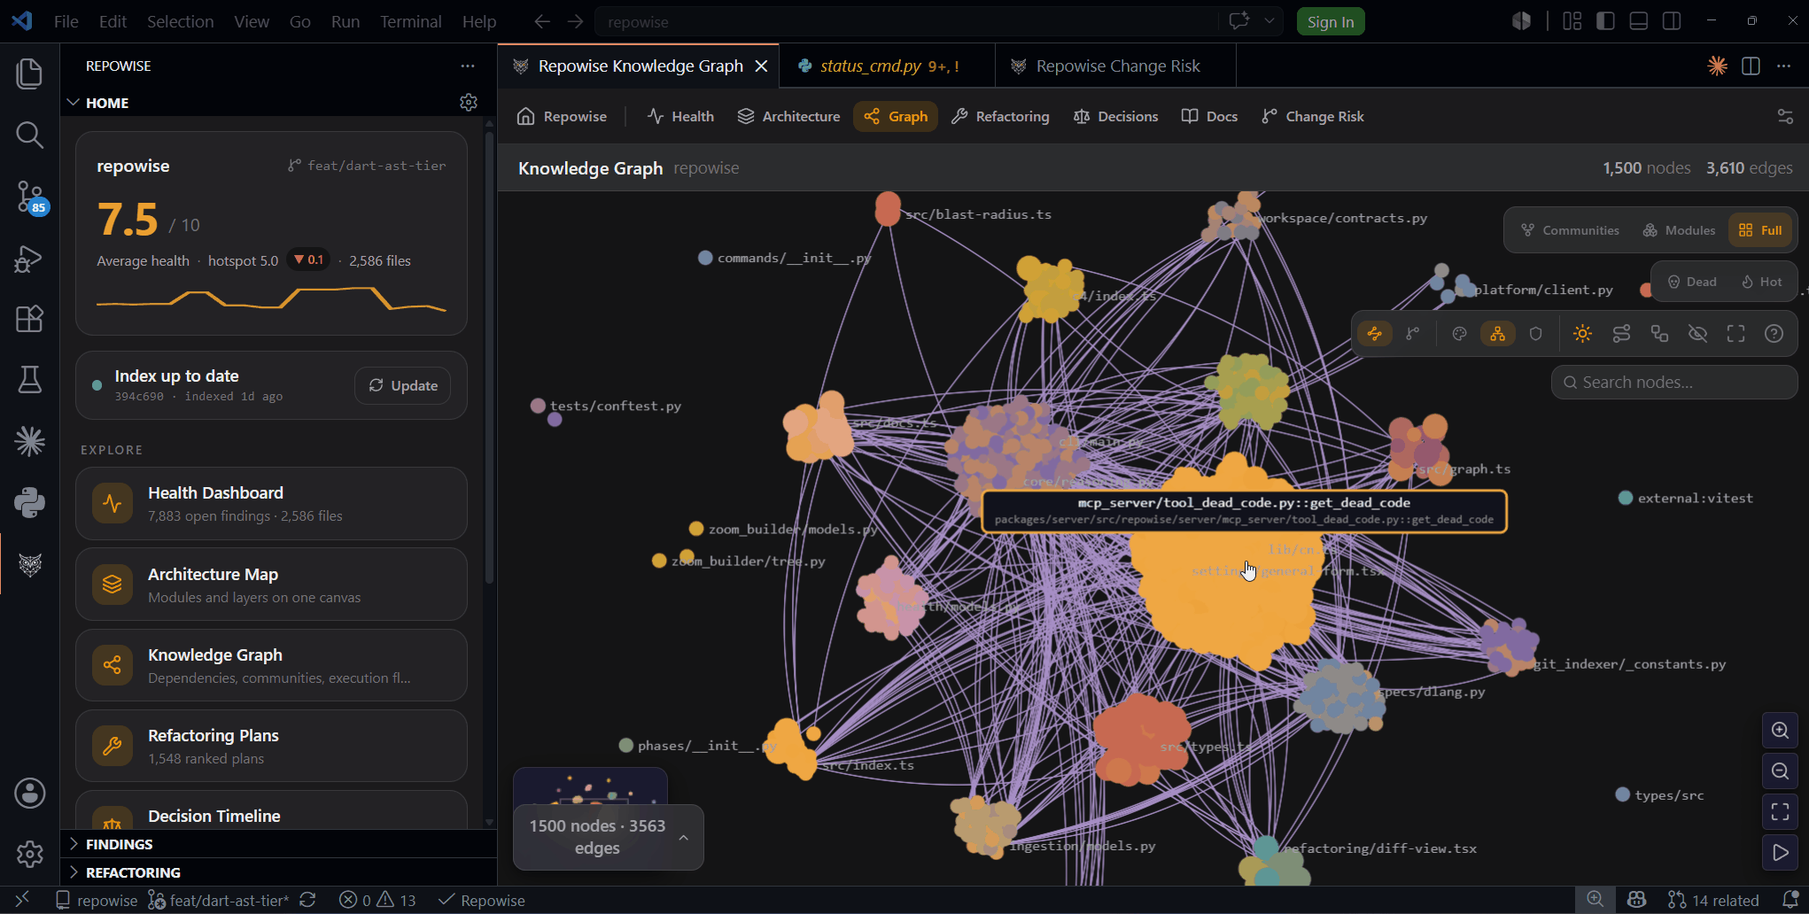Click the sidebar vertical scrollbar

tap(489, 358)
